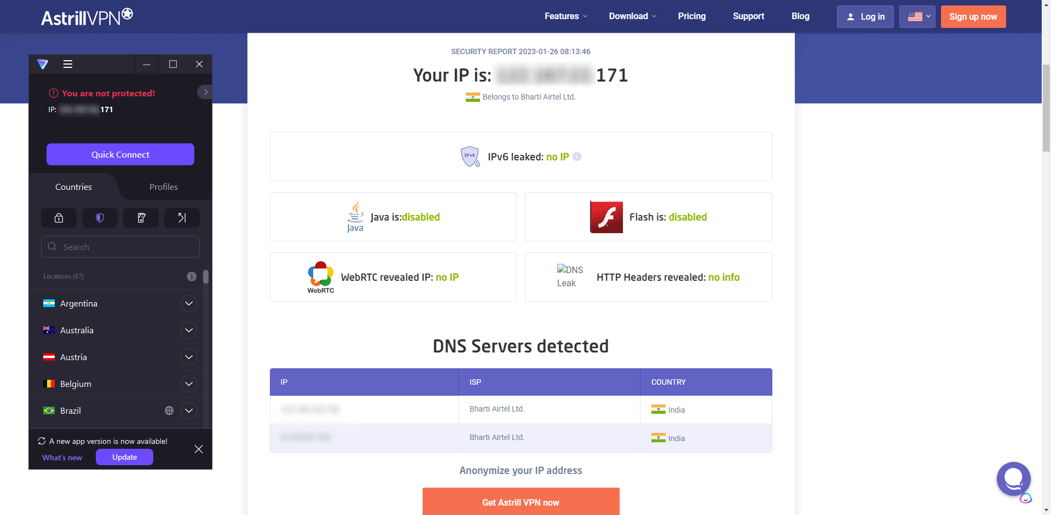
Task: Click the Locations info icon
Action: coord(192,276)
